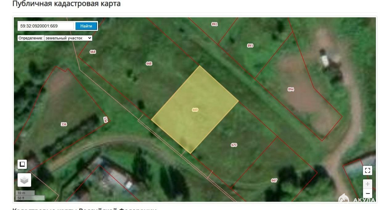Zoom in with the plus button
This screenshot has width=383, height=210.
(367, 184)
